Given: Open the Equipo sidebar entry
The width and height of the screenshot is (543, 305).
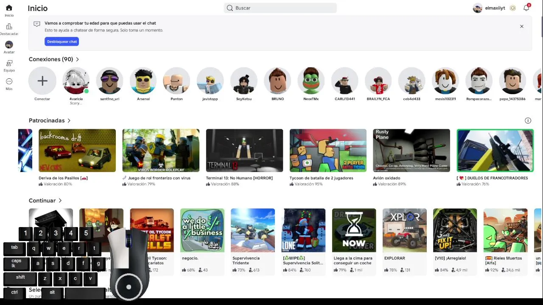Looking at the screenshot, I should pyautogui.click(x=9, y=66).
